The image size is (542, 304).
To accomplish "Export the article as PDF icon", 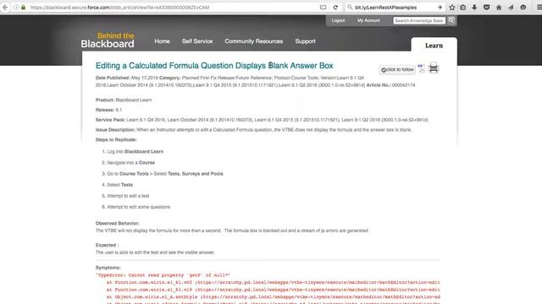I will point(421,68).
